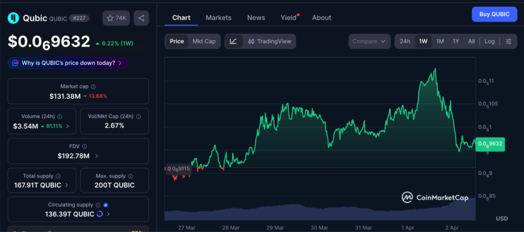
Task: Click the circulating supply progress ring
Action: (99, 214)
